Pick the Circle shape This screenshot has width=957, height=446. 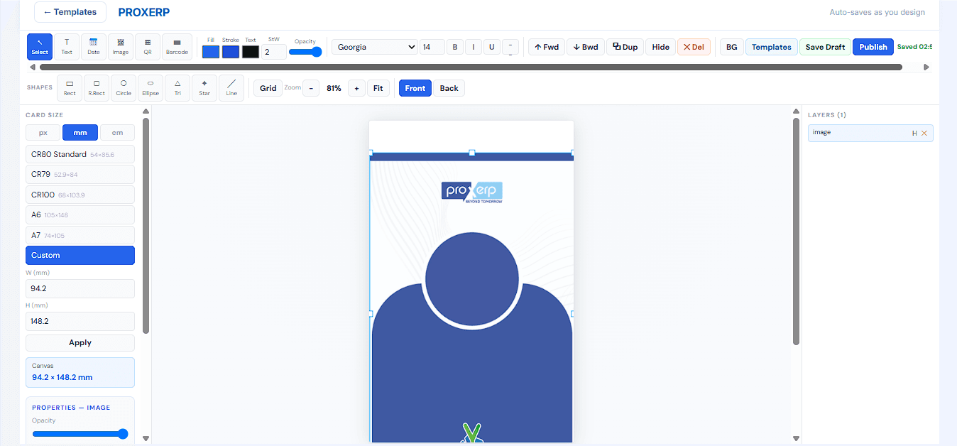point(124,88)
